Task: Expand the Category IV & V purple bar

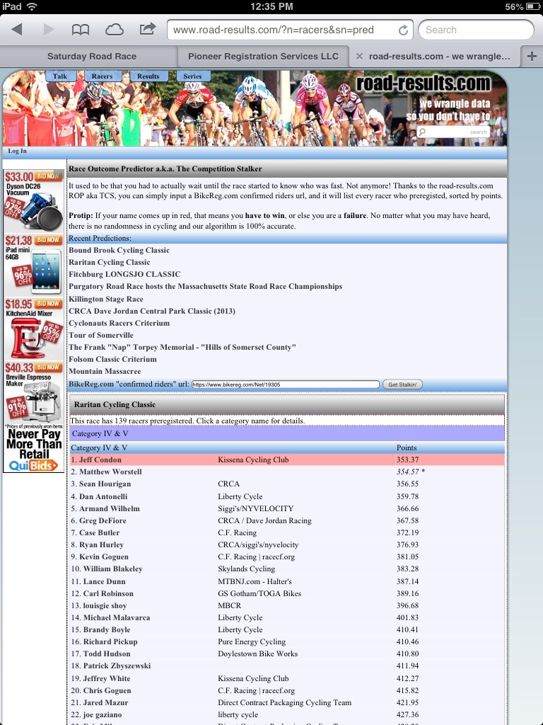Action: pos(287,434)
